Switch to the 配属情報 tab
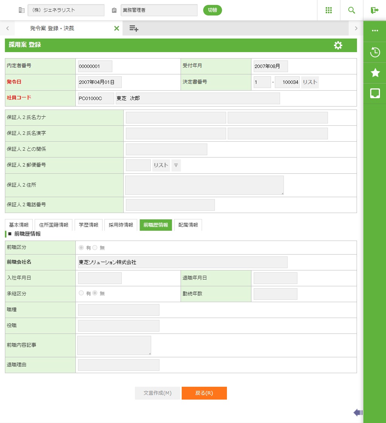386x423 pixels. tap(188, 225)
